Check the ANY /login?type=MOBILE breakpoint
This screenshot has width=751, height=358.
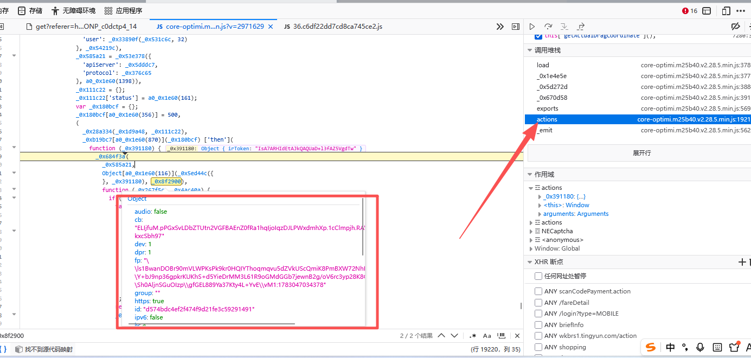click(538, 314)
